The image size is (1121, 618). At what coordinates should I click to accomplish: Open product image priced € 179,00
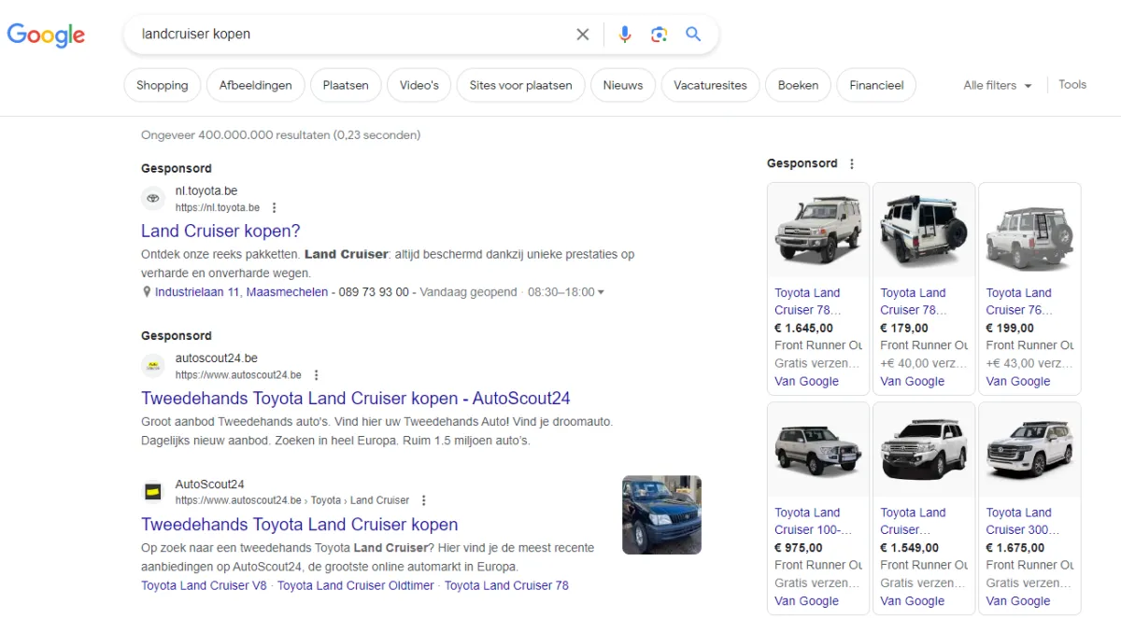(x=924, y=231)
